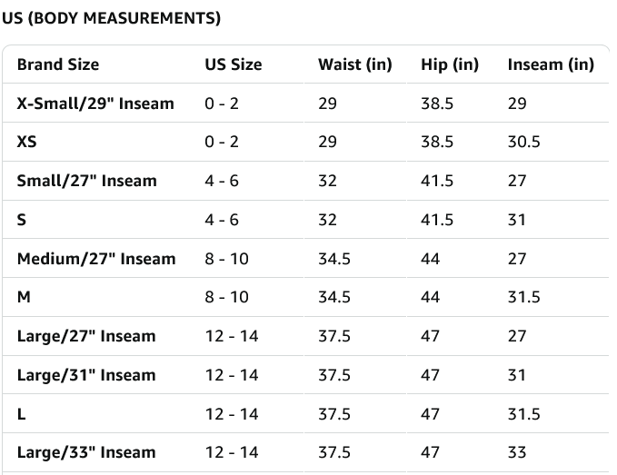Select the Large/31" Inseam row label
This screenshot has height=475, width=617.
86,375
